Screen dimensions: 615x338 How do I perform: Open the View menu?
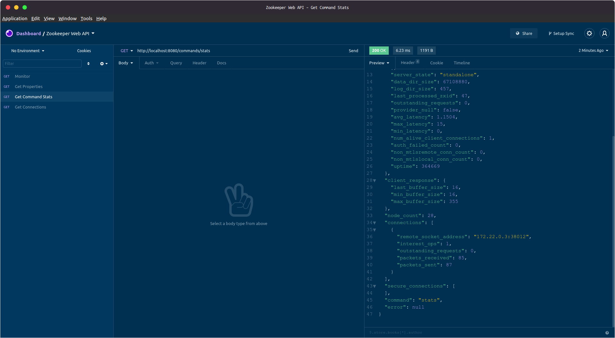click(49, 19)
